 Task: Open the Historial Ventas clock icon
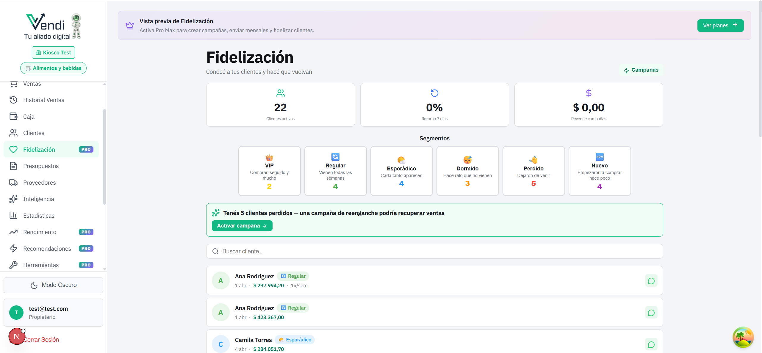[13, 100]
